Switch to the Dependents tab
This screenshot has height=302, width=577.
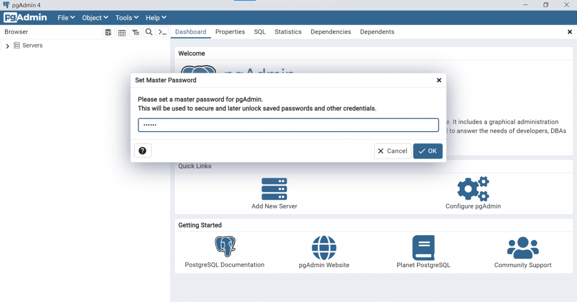pos(377,32)
